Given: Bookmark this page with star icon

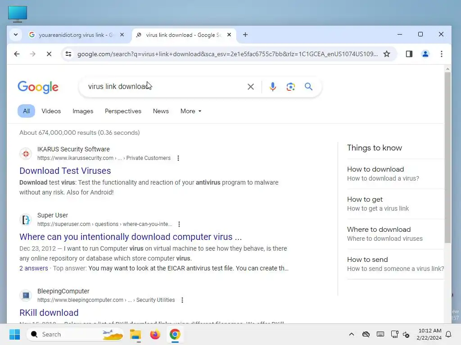Looking at the screenshot, I should [387, 54].
